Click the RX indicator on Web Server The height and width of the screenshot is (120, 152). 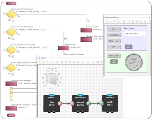54,112
